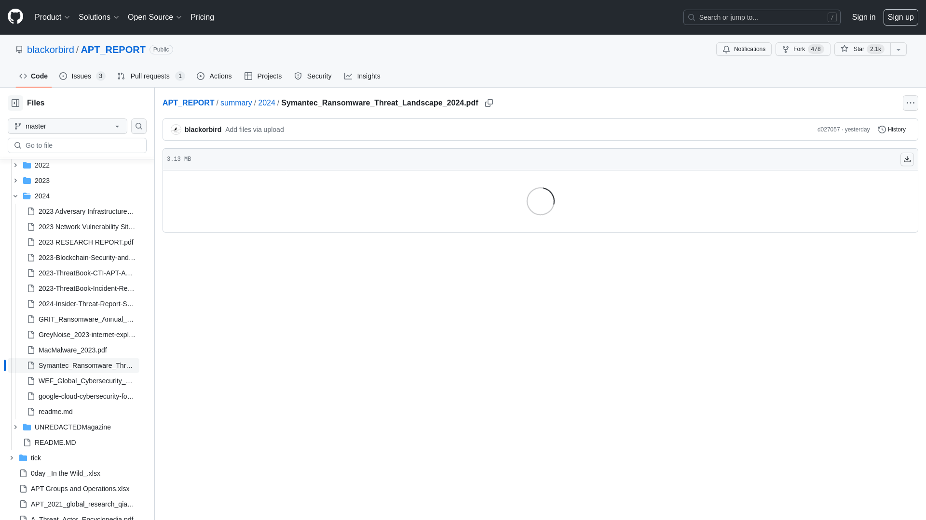The width and height of the screenshot is (926, 520).
Task: Focus the Go to file field
Action: click(77, 145)
